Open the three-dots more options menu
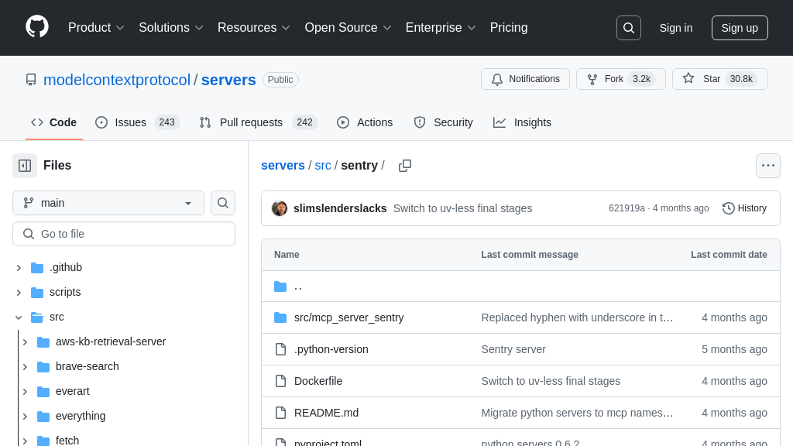The image size is (793, 446). coord(767,166)
